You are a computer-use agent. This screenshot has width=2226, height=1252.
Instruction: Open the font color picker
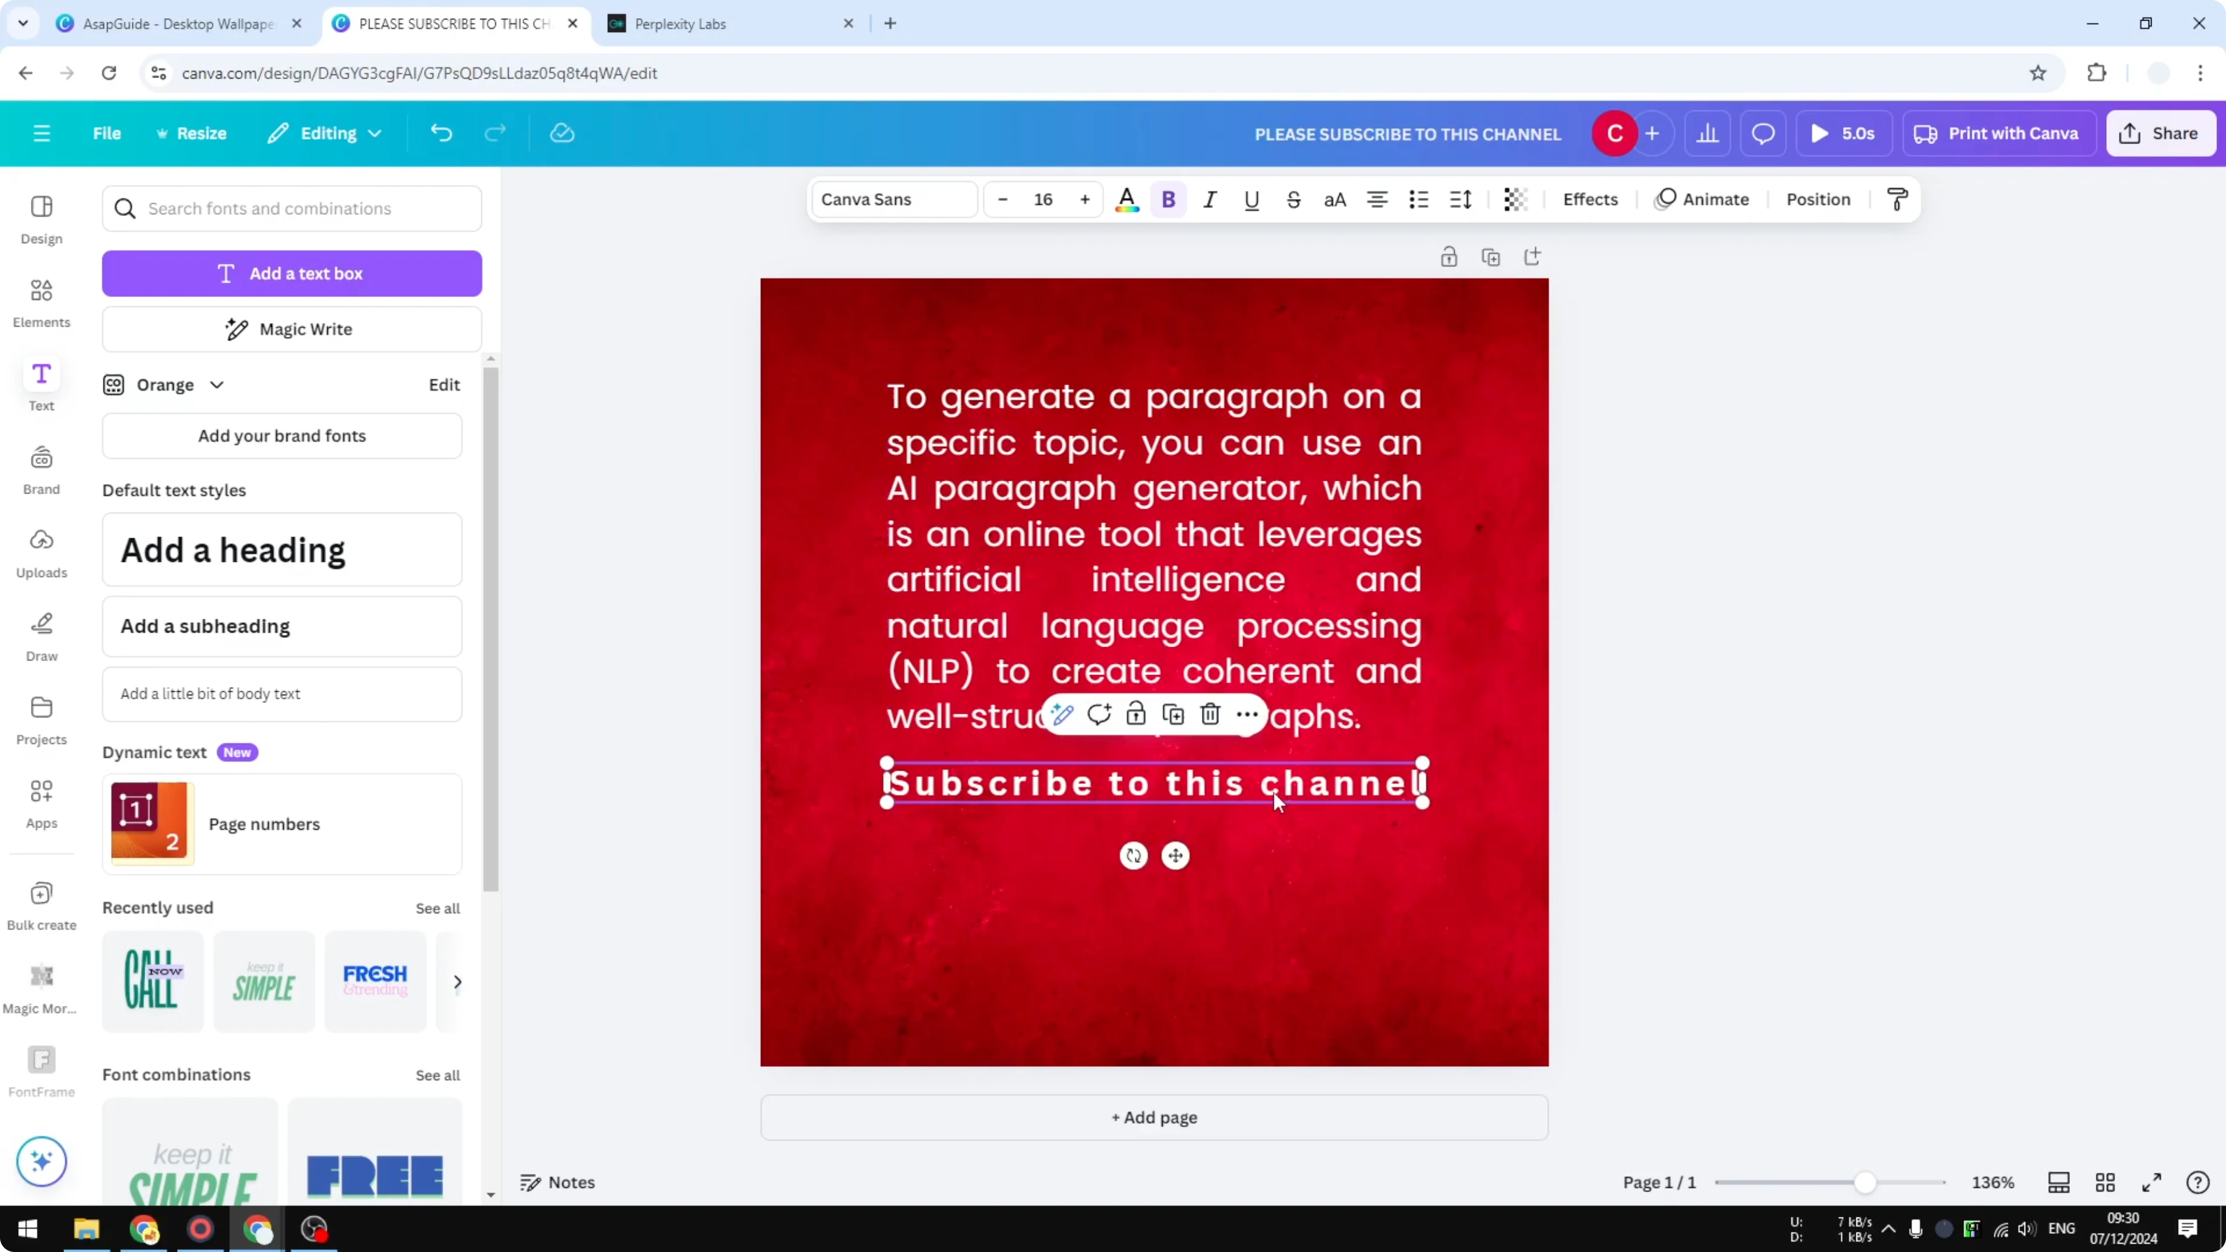[x=1126, y=199]
